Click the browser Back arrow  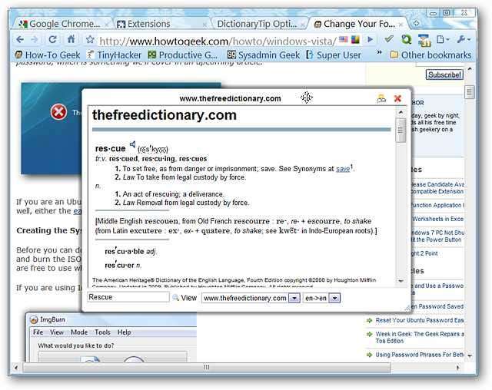[20, 39]
